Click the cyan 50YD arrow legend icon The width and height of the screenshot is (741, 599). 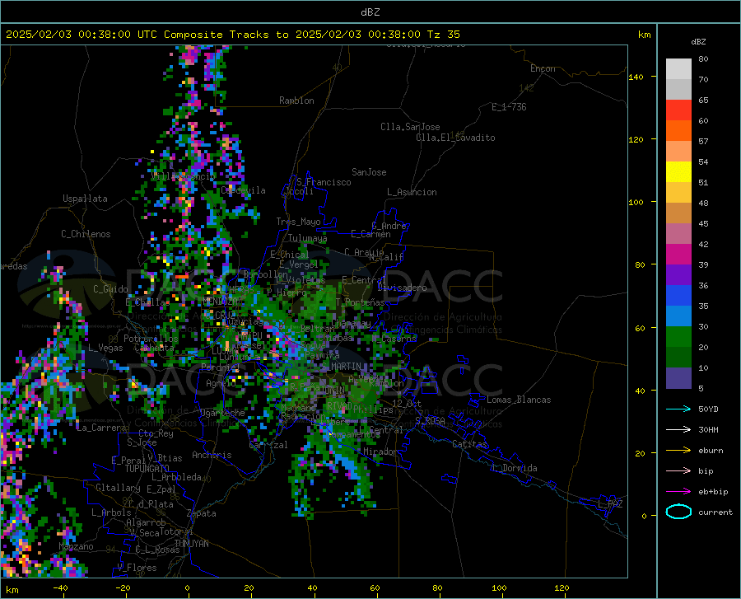(678, 409)
